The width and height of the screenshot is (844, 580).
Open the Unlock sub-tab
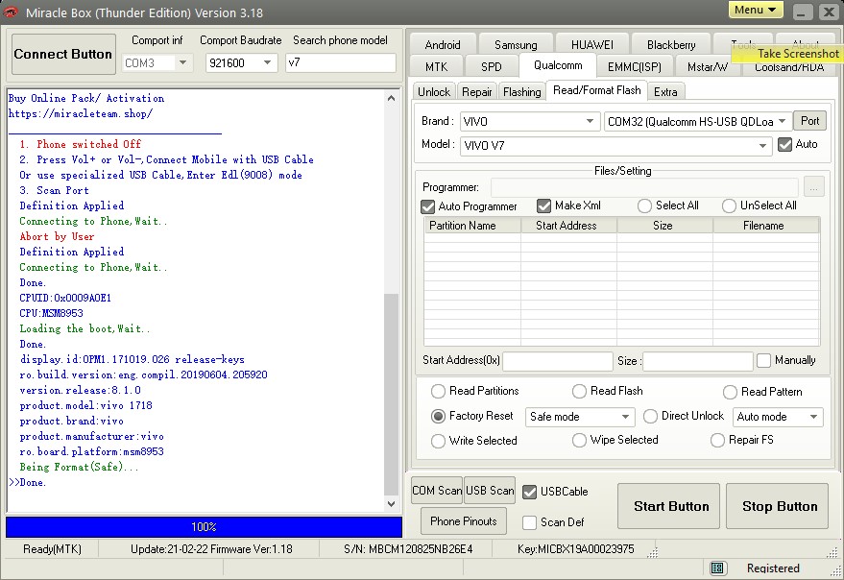[x=434, y=92]
